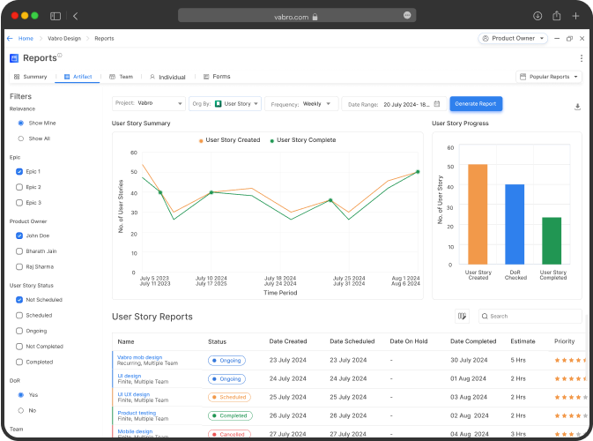Toggle the Safari sidebar icon
Image resolution: width=593 pixels, height=441 pixels.
56,16
